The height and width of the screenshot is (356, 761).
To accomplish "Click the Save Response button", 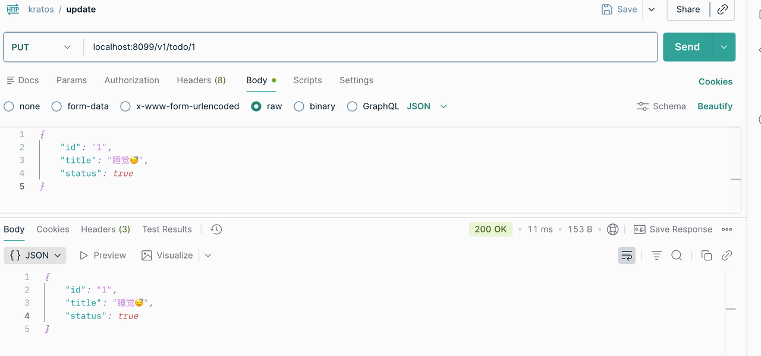I will 673,229.
